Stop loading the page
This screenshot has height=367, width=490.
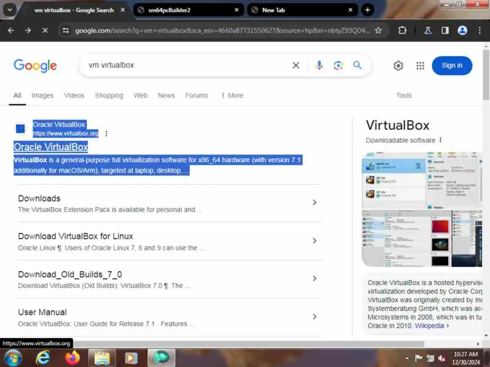(45, 30)
